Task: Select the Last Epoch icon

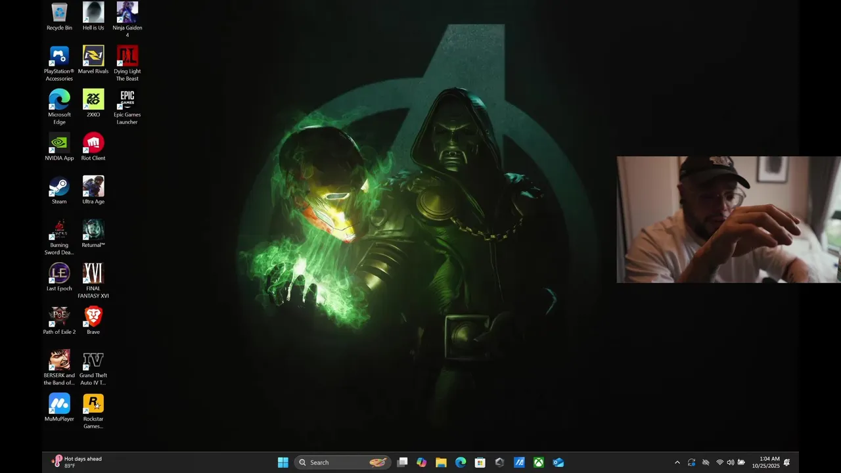Action: (59, 277)
